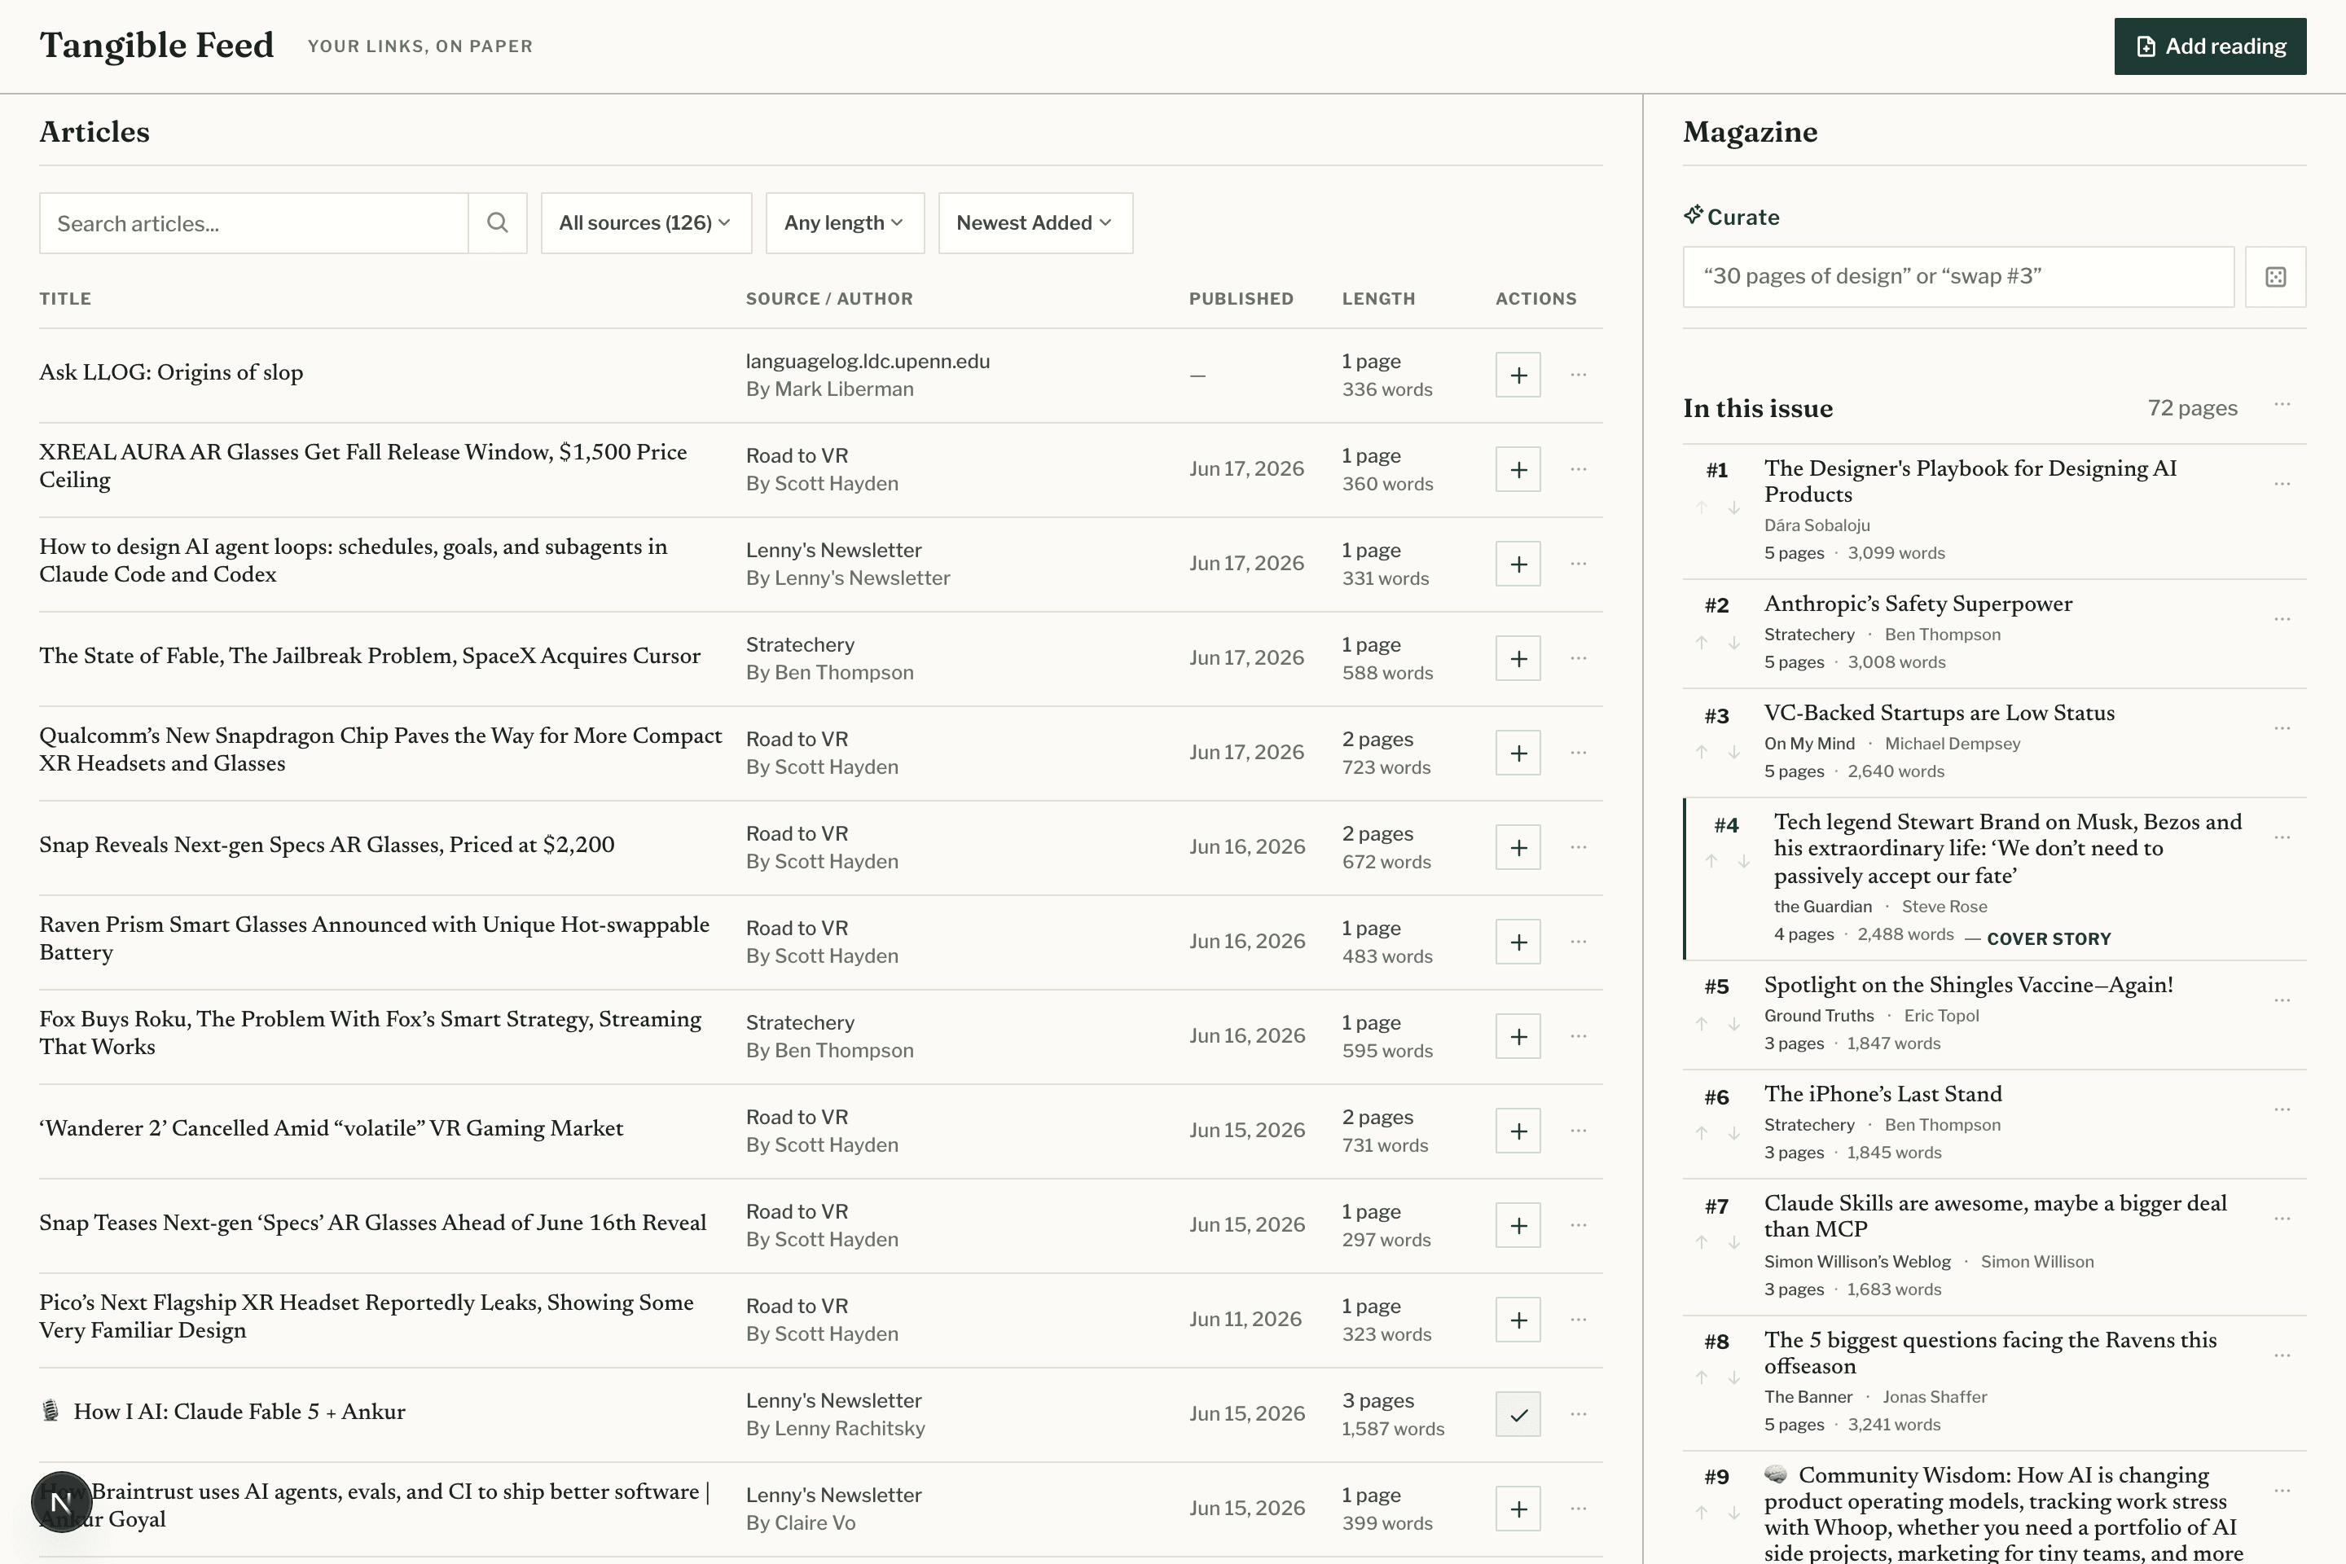Open more options for 'Fox Buys Roku' row
Viewport: 2346px width, 1564px height.
click(x=1578, y=1036)
